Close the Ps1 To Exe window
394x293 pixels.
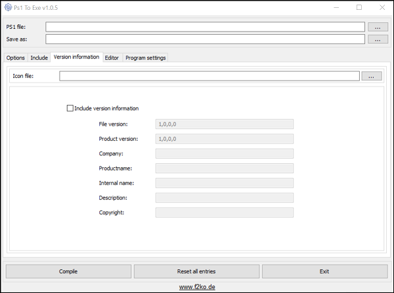382,7
